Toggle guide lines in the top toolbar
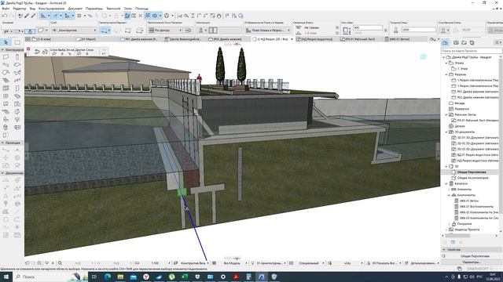503x282 pixels. 57,16
